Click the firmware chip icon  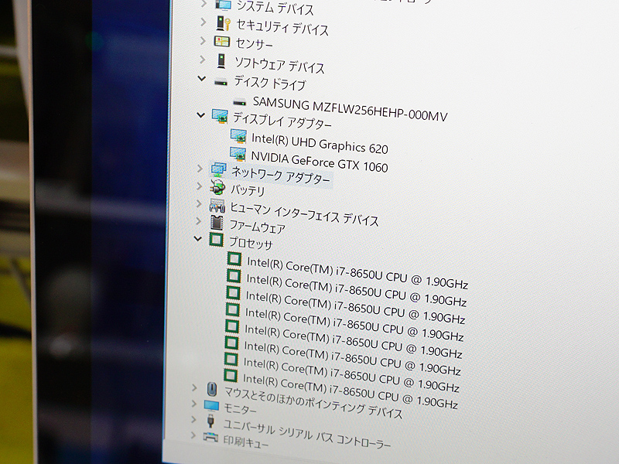(x=217, y=223)
